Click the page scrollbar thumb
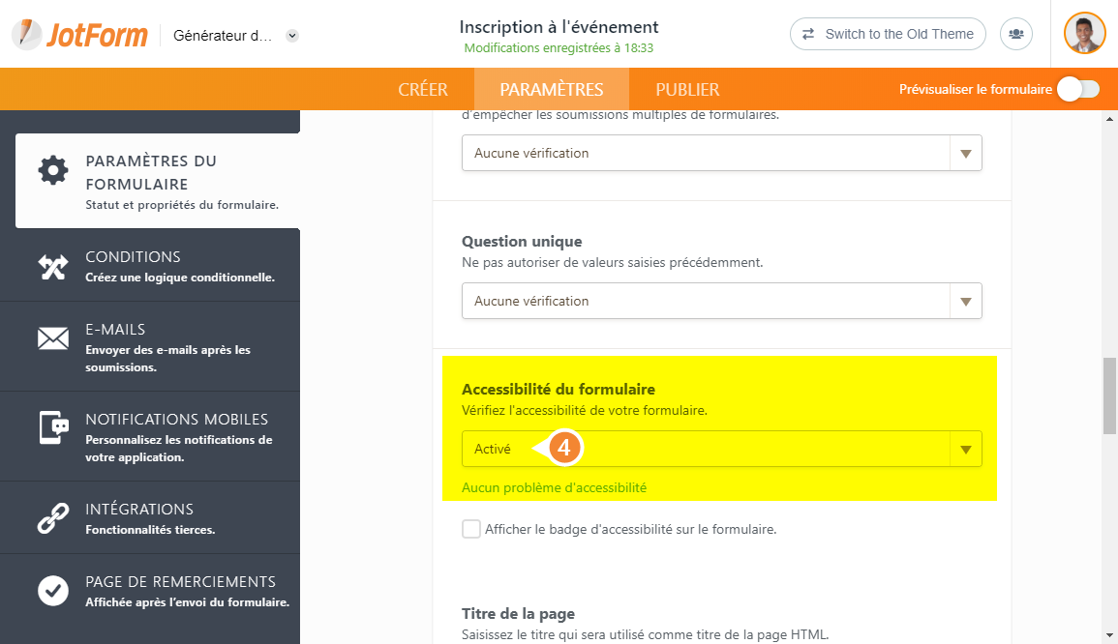The height and width of the screenshot is (644, 1118). click(x=1110, y=395)
